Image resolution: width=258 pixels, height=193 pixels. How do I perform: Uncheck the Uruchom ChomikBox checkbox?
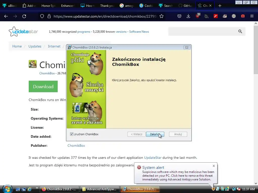pyautogui.click(x=72, y=134)
